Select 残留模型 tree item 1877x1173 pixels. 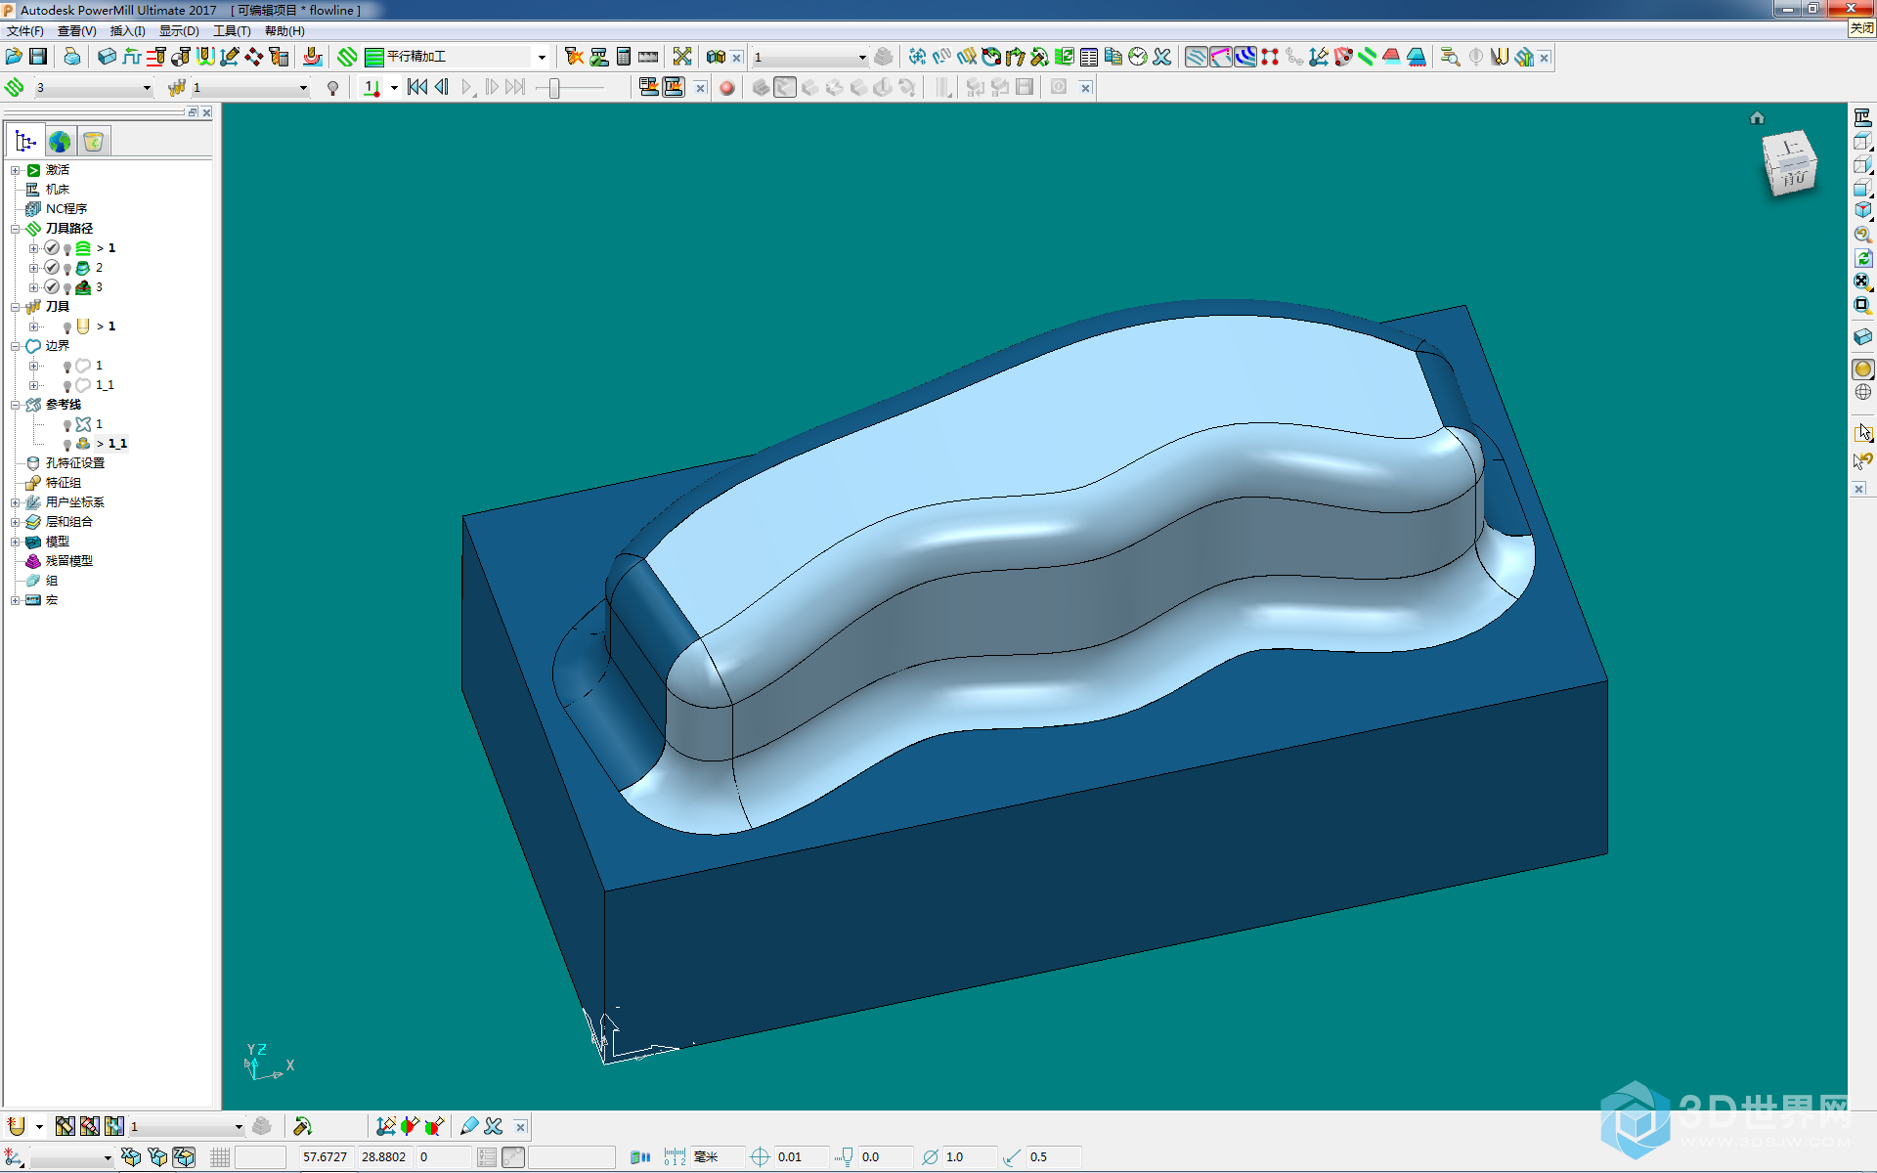(x=69, y=561)
